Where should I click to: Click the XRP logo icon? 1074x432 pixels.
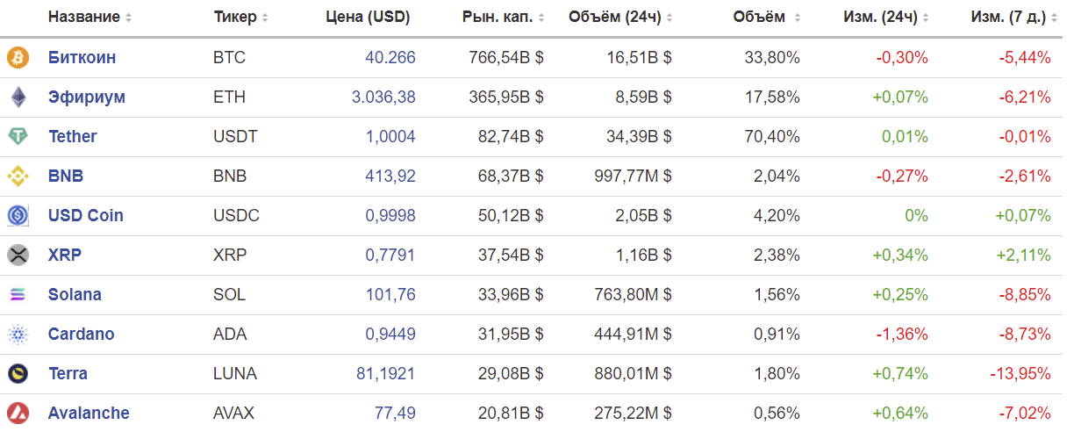tap(18, 256)
